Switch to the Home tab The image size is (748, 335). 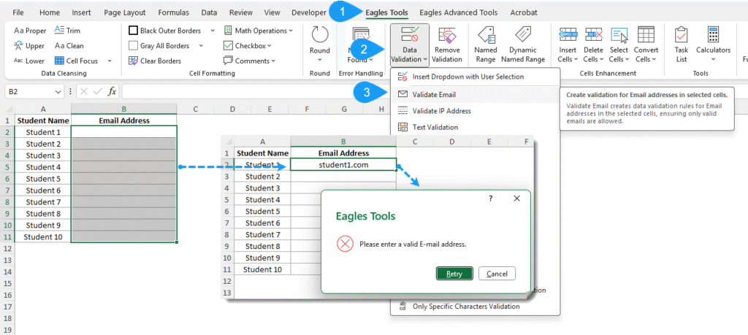(x=50, y=12)
